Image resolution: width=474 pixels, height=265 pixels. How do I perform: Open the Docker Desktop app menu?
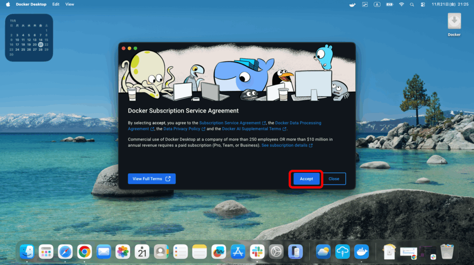tap(31, 4)
